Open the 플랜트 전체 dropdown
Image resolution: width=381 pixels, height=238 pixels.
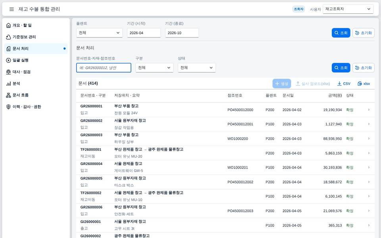pos(99,33)
